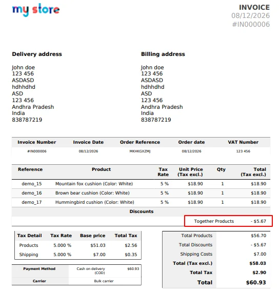This screenshot has width=280, height=291.
Task: Click Total (Tax excl.) value $58.03
Action: (257, 263)
